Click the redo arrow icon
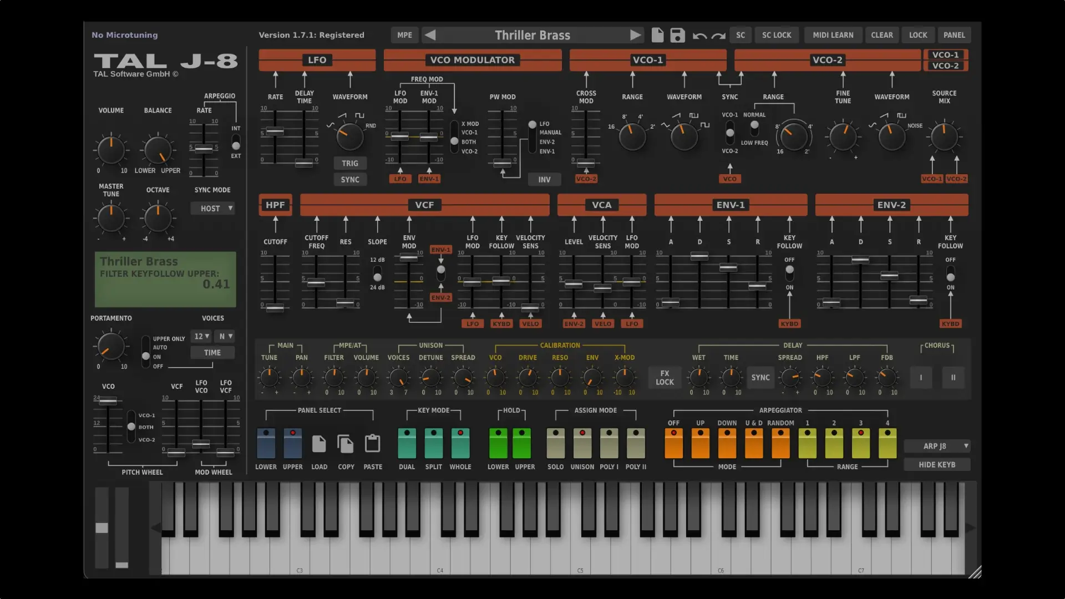 pos(718,36)
